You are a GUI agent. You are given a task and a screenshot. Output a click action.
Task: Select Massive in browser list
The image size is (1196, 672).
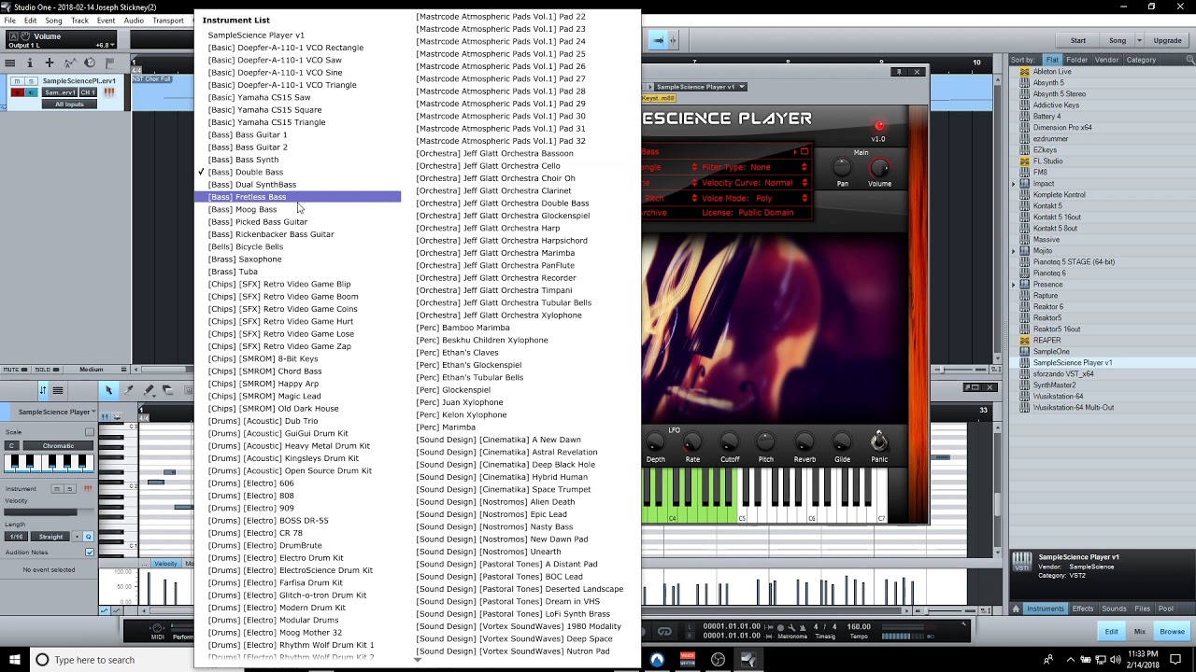(1046, 240)
